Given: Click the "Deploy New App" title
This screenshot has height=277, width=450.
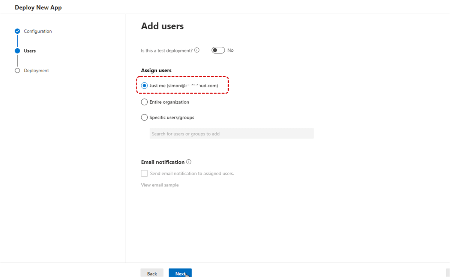Looking at the screenshot, I should pos(38,7).
